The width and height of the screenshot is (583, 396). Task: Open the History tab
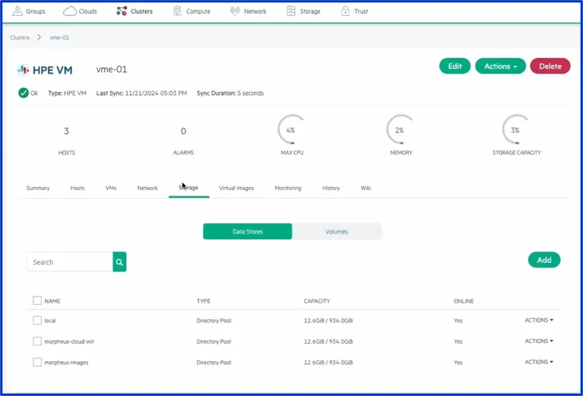(331, 188)
